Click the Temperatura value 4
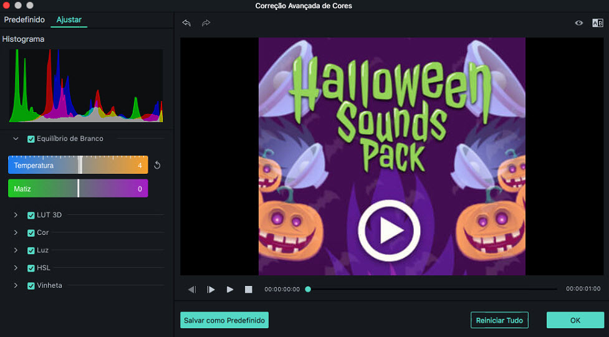The height and width of the screenshot is (337, 609). pos(140,166)
